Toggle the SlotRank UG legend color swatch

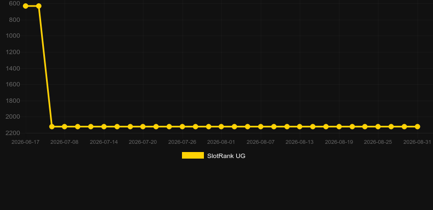click(193, 155)
